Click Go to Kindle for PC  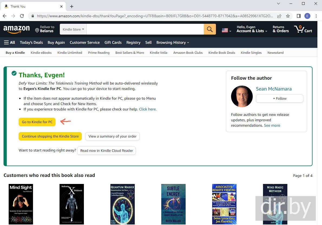(37, 122)
